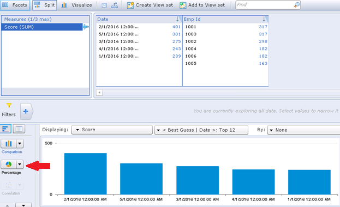Select the Score (SUM) measure
The height and width of the screenshot is (207, 340).
42,27
